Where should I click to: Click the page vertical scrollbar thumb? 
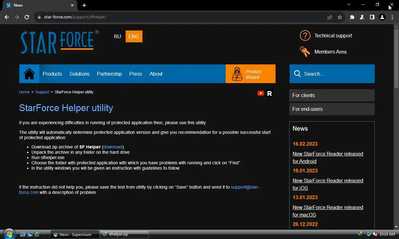[x=396, y=58]
